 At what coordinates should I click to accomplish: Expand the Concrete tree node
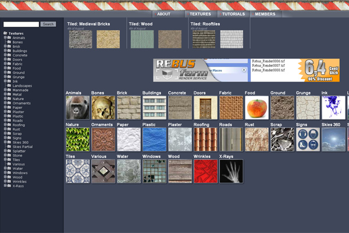pos(5,55)
